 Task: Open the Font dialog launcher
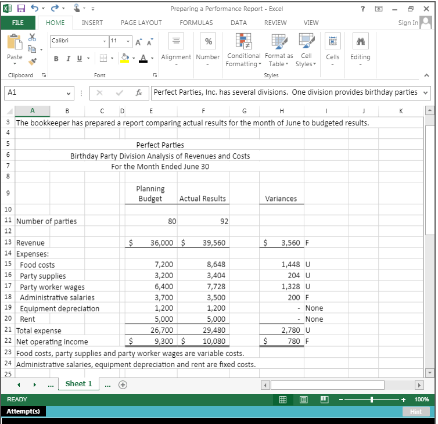point(155,75)
